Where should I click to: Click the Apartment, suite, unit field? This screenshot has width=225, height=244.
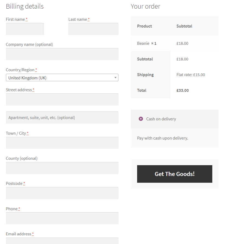tap(62, 117)
